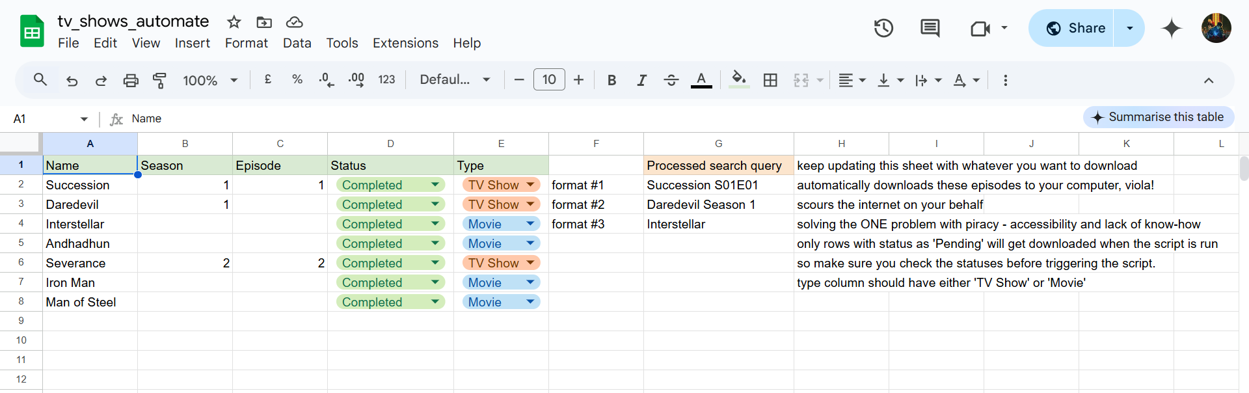Star the tv_shows_automate document
Screen dimensions: 1249x393
pyautogui.click(x=234, y=22)
